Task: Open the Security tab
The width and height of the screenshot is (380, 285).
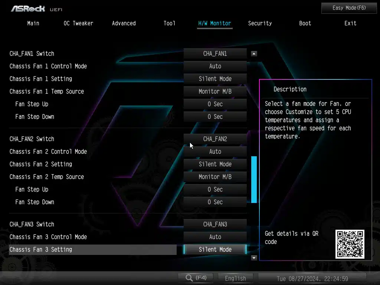Action: [x=260, y=23]
